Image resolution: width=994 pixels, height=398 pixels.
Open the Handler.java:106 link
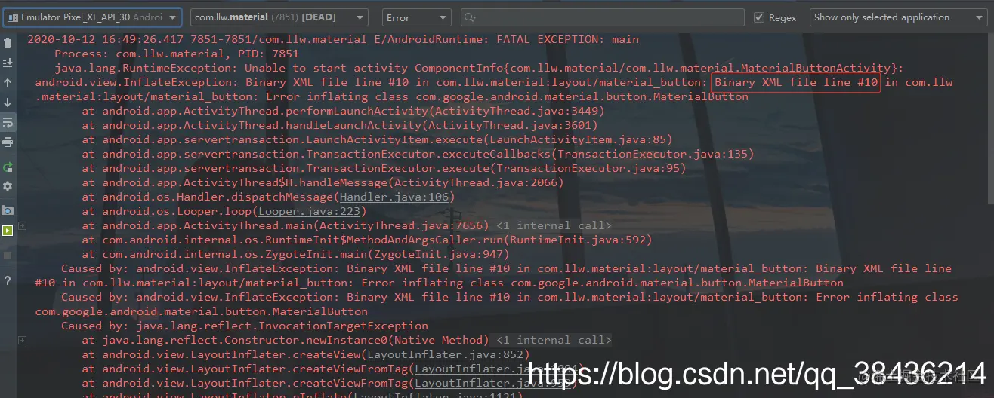pos(395,197)
